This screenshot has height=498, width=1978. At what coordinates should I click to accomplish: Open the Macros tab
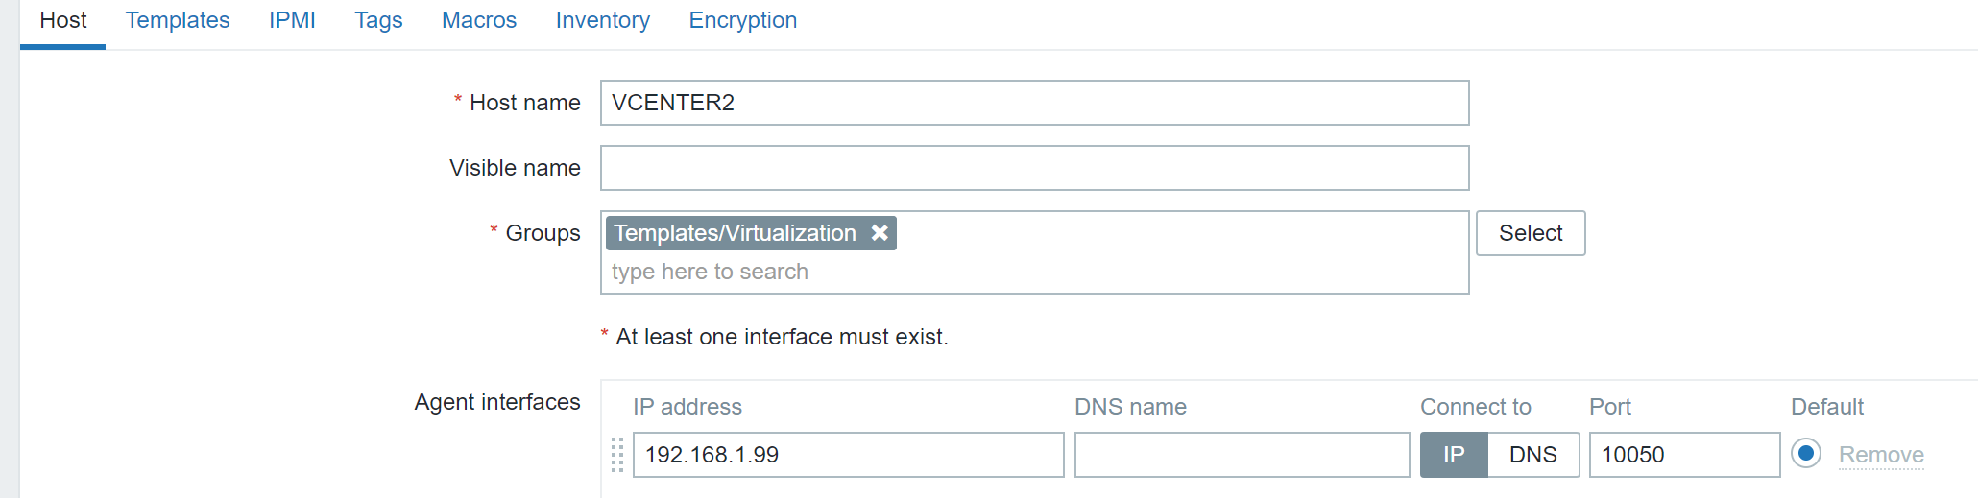pyautogui.click(x=479, y=20)
